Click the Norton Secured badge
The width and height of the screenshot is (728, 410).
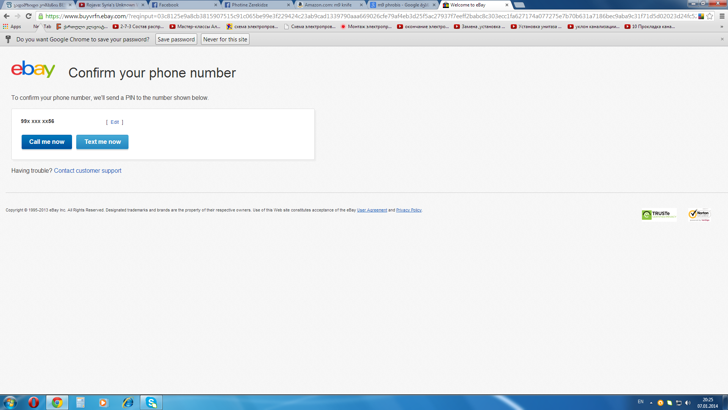point(700,214)
